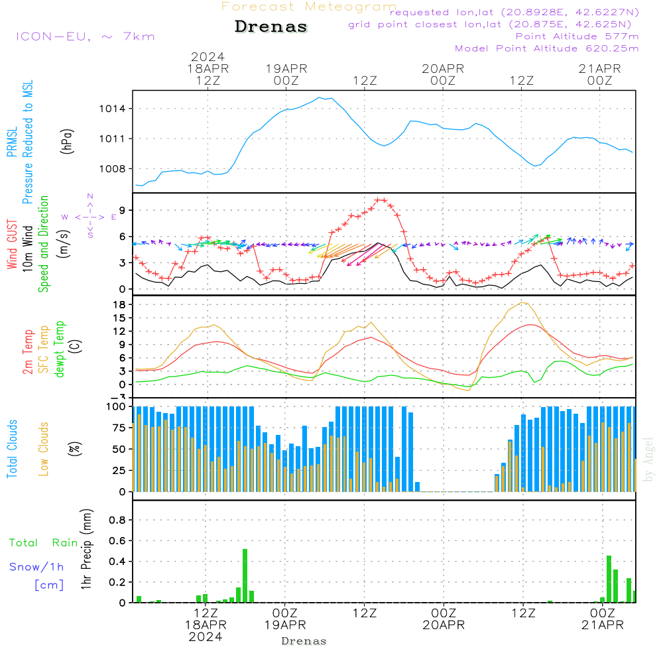Click the 0.8 precipitation tick value
Screen dimensions: 663x663
click(117, 520)
